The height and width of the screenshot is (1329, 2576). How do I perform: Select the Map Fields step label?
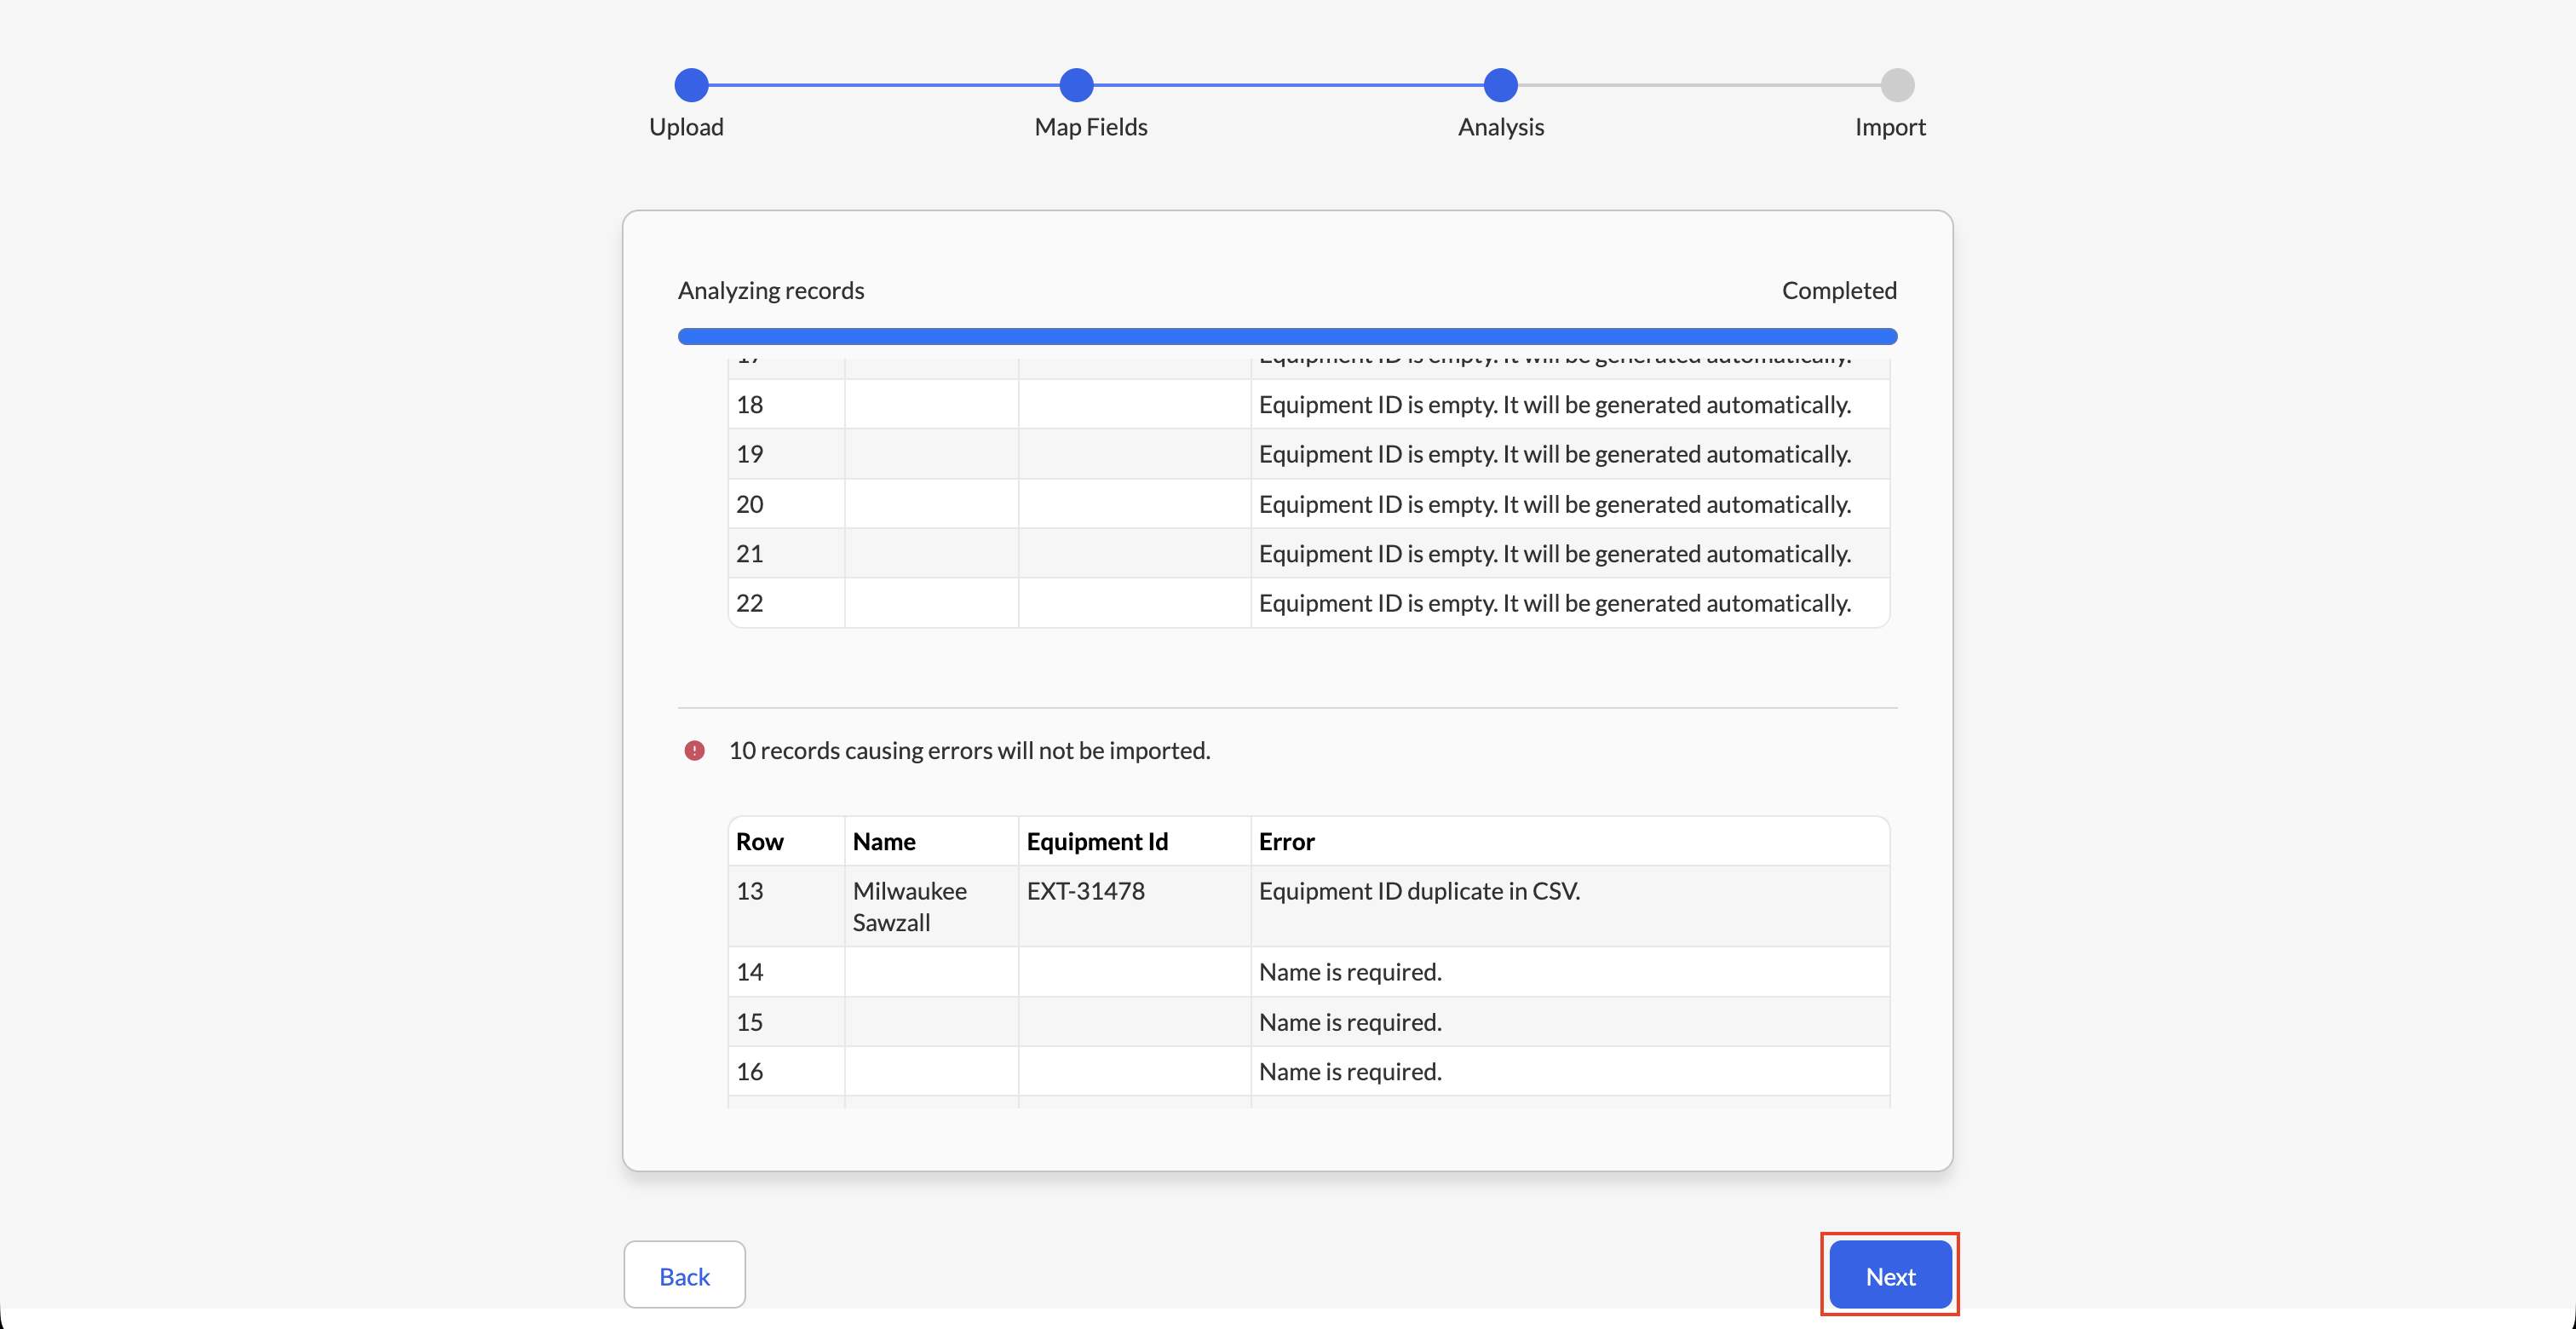click(1091, 127)
